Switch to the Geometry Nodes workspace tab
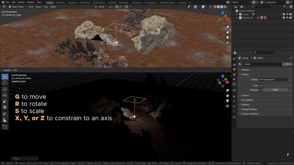This screenshot has width=294, height=165. coord(167,3)
